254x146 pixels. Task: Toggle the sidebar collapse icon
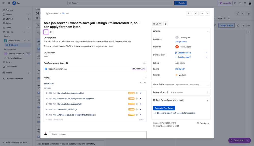pyautogui.click(x=4, y=3)
